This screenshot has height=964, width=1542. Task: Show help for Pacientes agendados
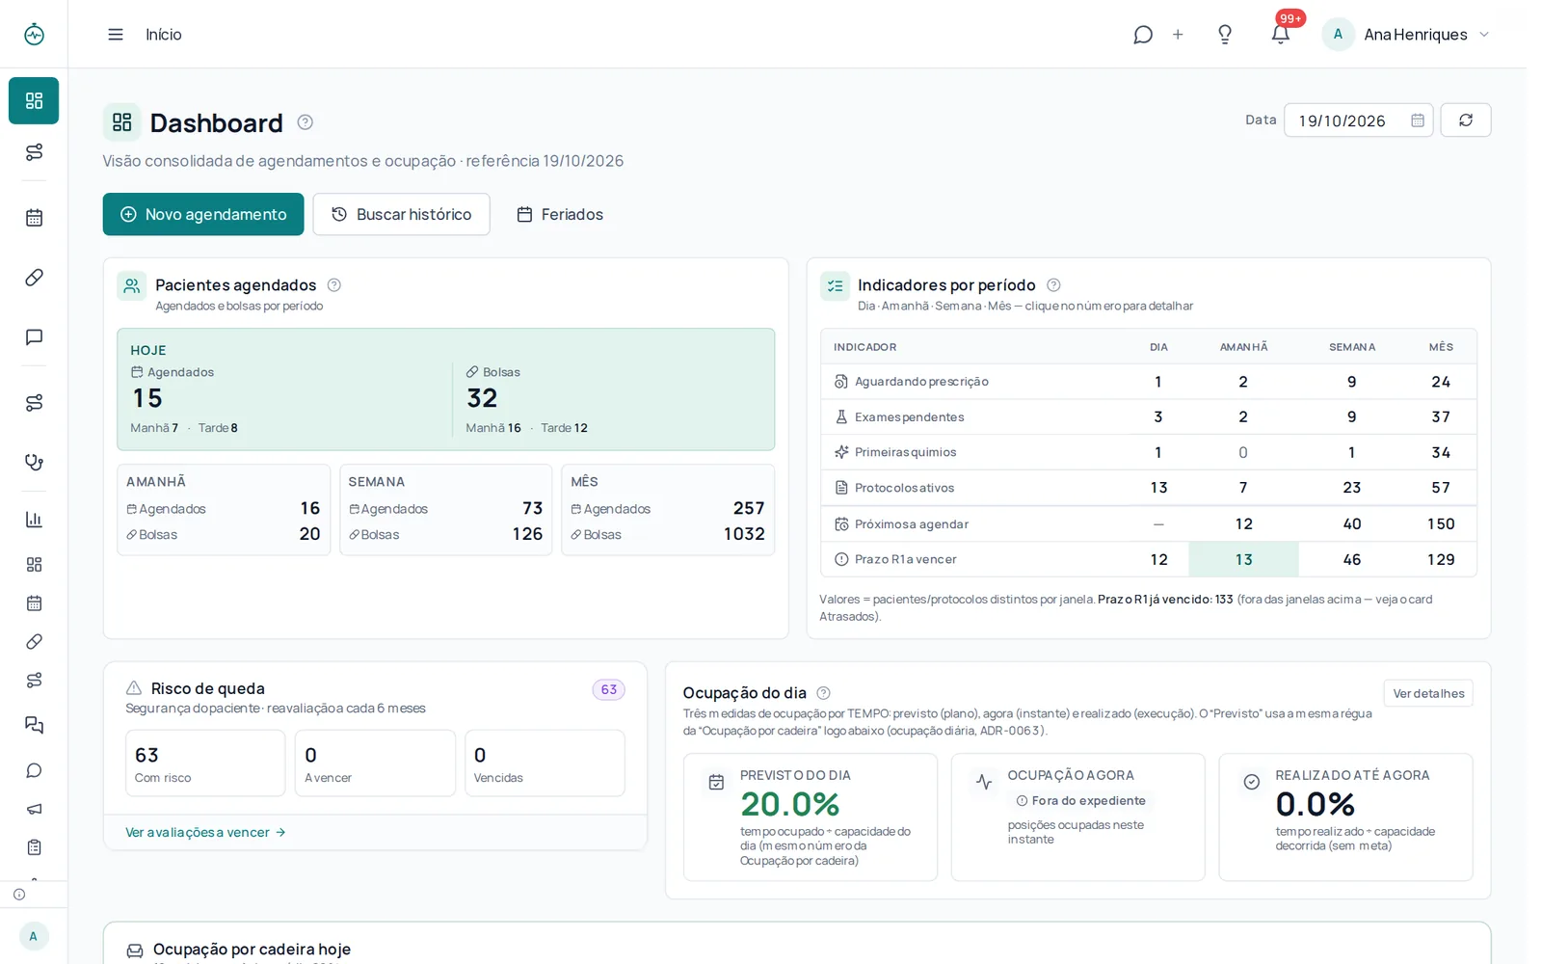tap(334, 285)
